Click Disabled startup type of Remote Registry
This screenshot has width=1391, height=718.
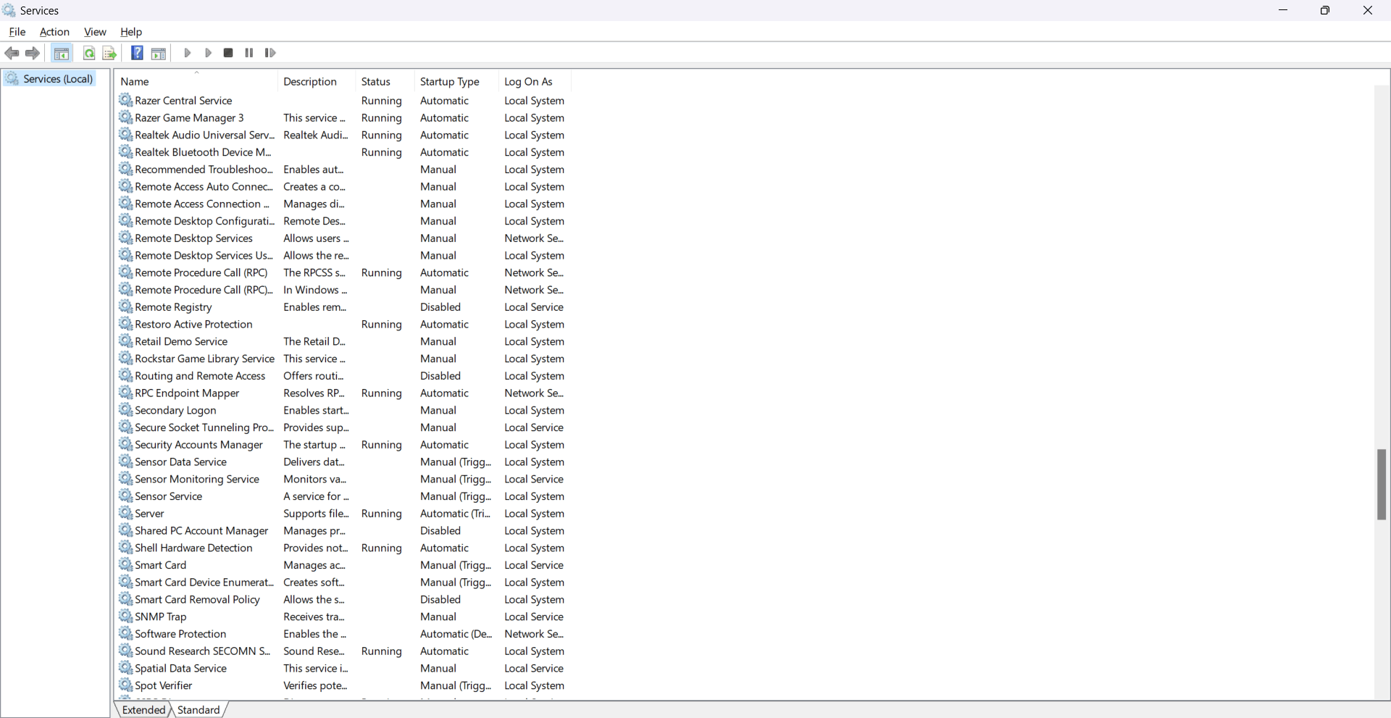[x=440, y=307]
